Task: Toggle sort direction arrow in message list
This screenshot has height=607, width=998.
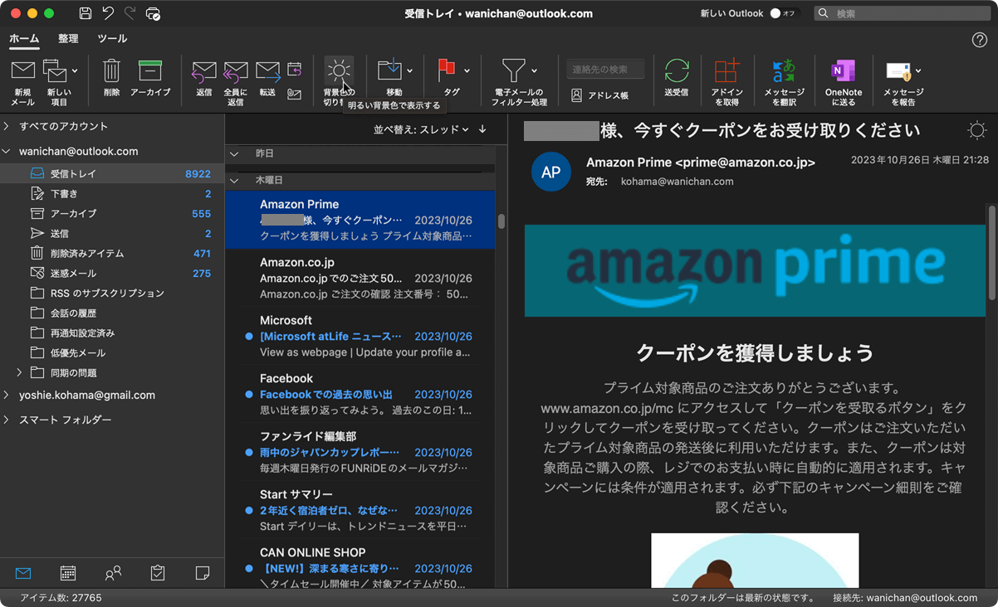Action: (x=482, y=130)
